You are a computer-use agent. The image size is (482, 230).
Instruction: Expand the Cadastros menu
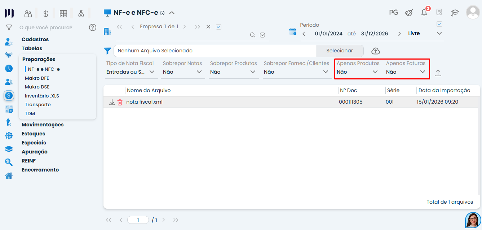click(x=35, y=39)
